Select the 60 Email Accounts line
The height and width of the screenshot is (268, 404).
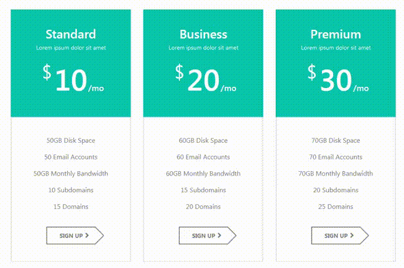[x=203, y=157]
